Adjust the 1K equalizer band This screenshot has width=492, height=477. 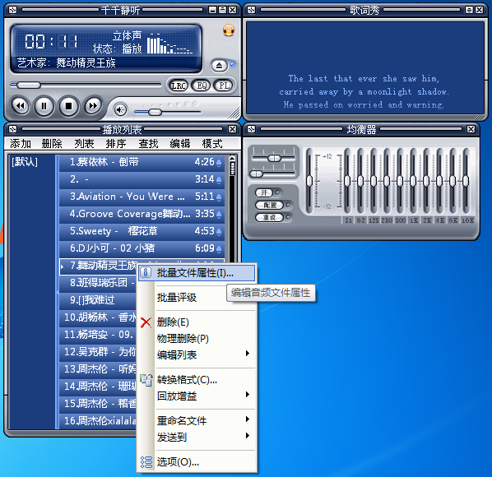tap(413, 181)
